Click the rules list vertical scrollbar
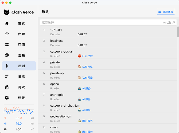 pos(178,32)
